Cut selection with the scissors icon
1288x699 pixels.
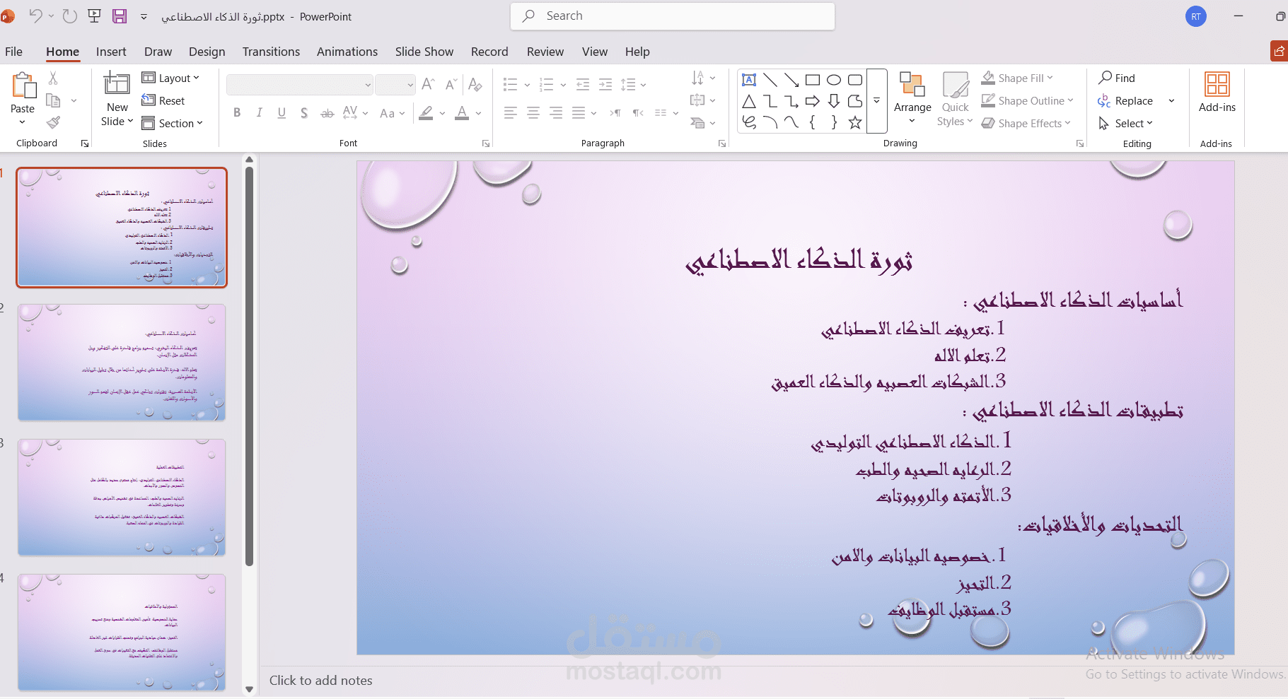coord(53,78)
